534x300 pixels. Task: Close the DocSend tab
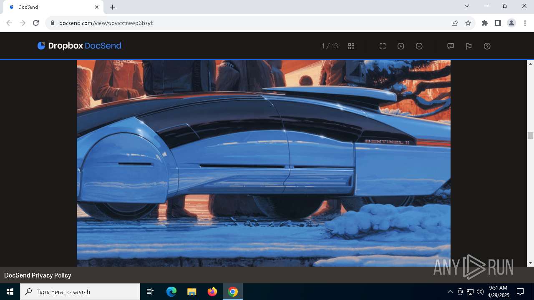tap(97, 7)
